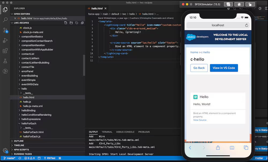Open the Search view in activity bar
This screenshot has height=162, width=268.
click(x=5, y=20)
